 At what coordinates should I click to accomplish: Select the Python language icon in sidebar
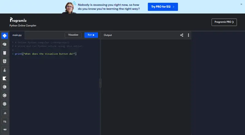tap(5, 36)
